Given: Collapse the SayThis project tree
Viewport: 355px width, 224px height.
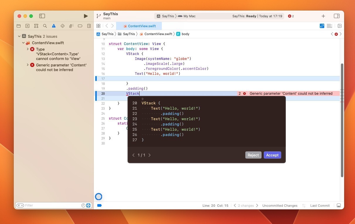Looking at the screenshot, I should [x=19, y=36].
